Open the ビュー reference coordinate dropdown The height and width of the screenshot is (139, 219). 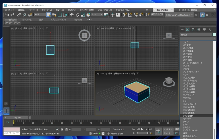click(x=97, y=15)
